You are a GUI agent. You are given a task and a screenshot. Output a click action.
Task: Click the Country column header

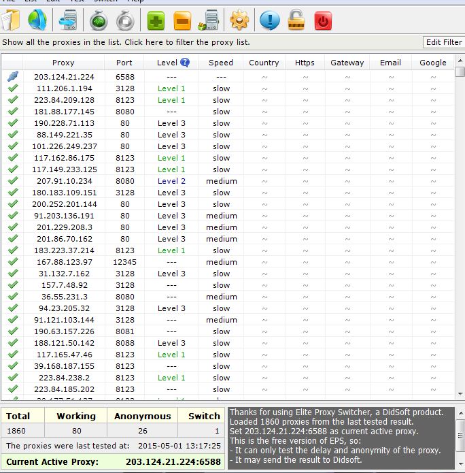coord(264,63)
